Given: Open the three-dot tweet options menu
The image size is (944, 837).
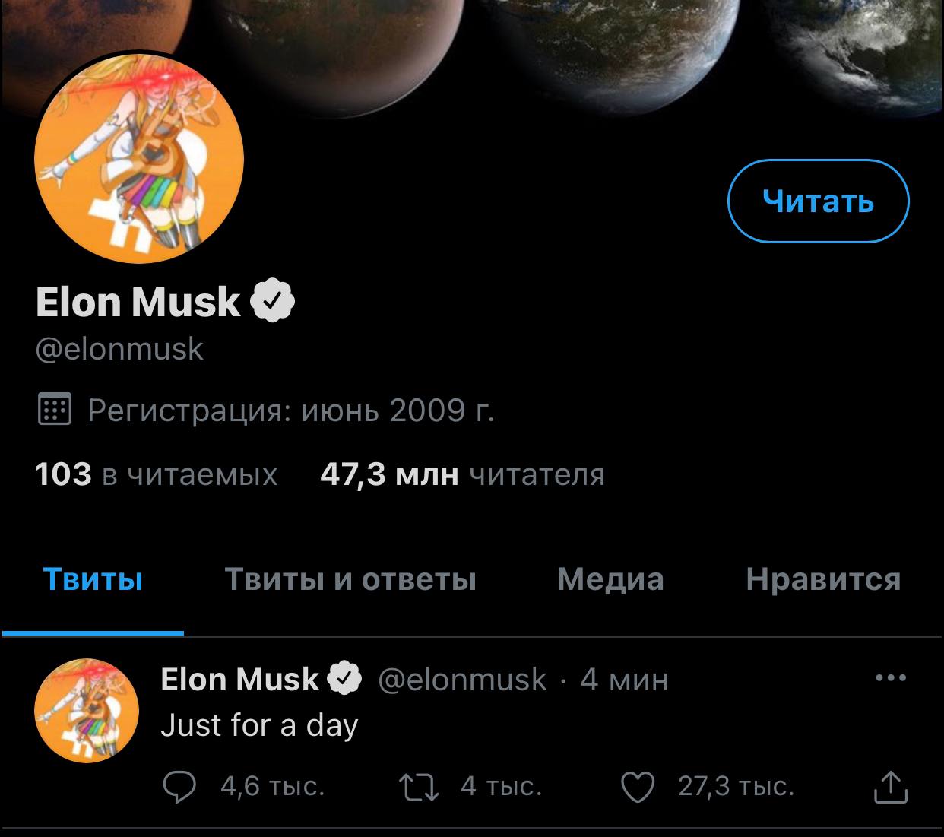Looking at the screenshot, I should 891,677.
